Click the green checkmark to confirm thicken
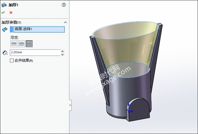The image size is (198, 134). click(x=3, y=12)
